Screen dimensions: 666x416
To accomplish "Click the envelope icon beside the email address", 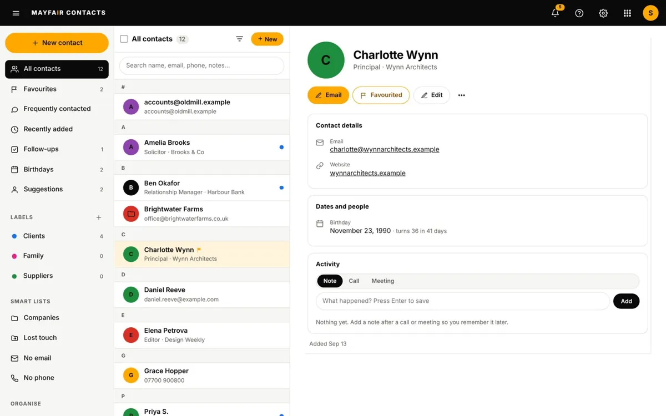I will pos(320,143).
